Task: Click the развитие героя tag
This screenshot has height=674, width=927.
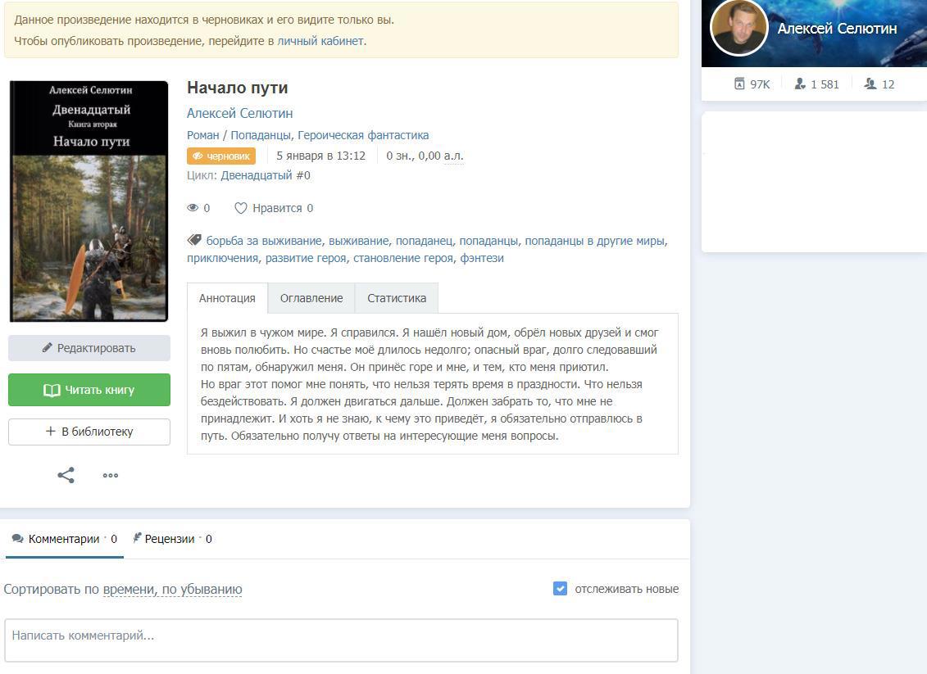Action: [x=306, y=258]
